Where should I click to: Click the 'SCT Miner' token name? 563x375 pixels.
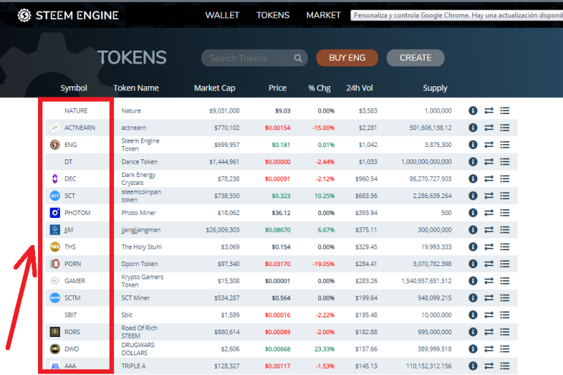[135, 298]
